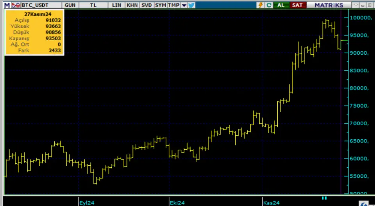Click the blue icon at bottom right corner
Viewport: 375px width, 206px height.
tap(364, 204)
